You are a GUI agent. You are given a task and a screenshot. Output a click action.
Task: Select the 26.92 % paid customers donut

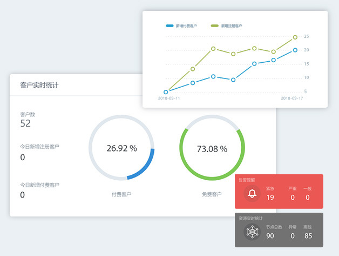(121, 148)
